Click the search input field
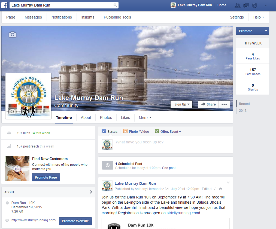276x229 pixels. click(61, 5)
